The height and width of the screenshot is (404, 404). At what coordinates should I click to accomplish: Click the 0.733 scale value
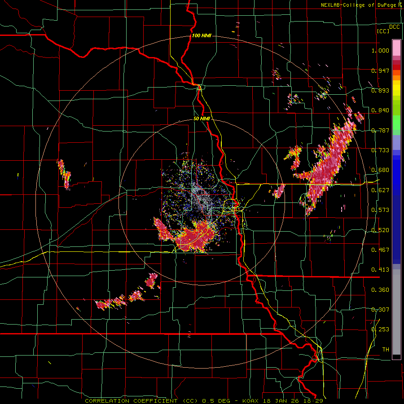point(380,150)
